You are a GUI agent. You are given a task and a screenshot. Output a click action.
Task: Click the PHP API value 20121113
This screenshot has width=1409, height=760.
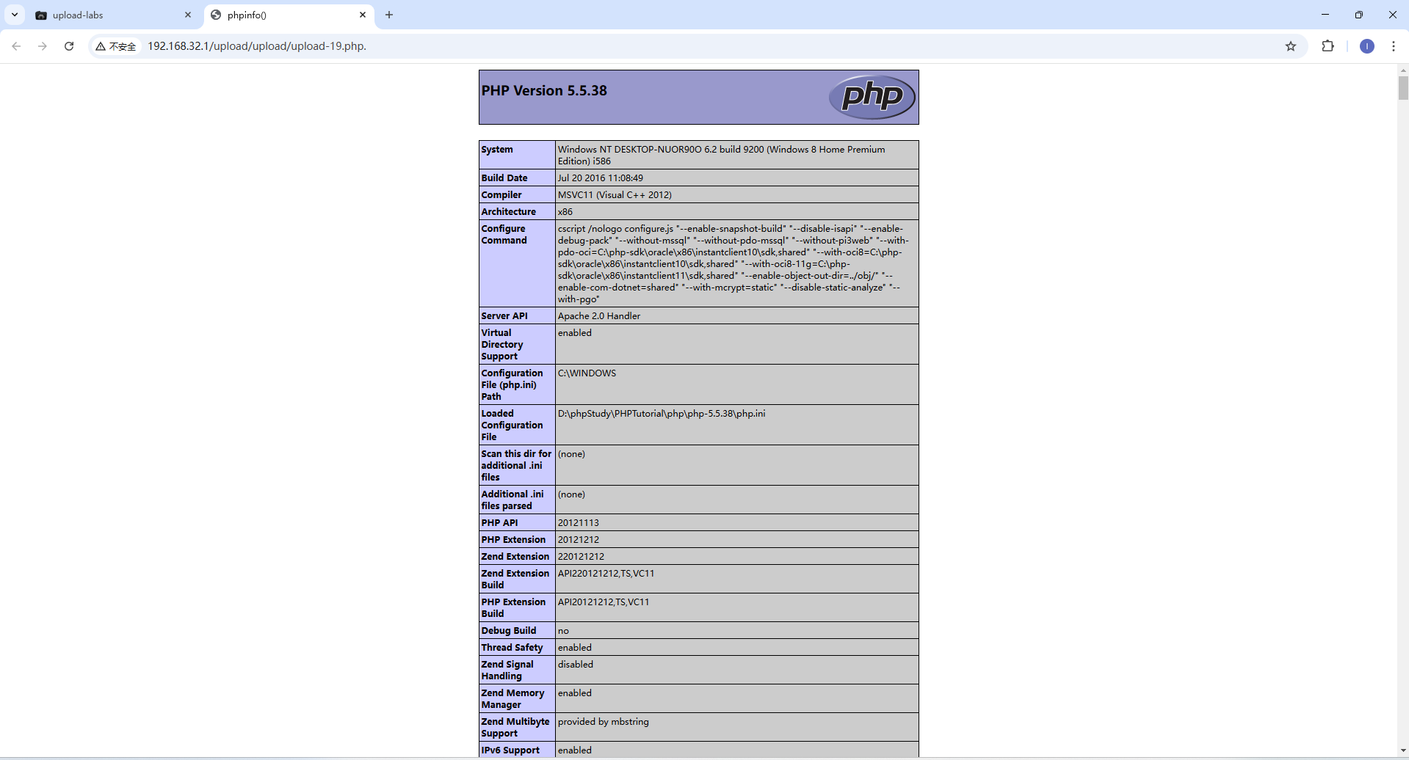click(578, 523)
